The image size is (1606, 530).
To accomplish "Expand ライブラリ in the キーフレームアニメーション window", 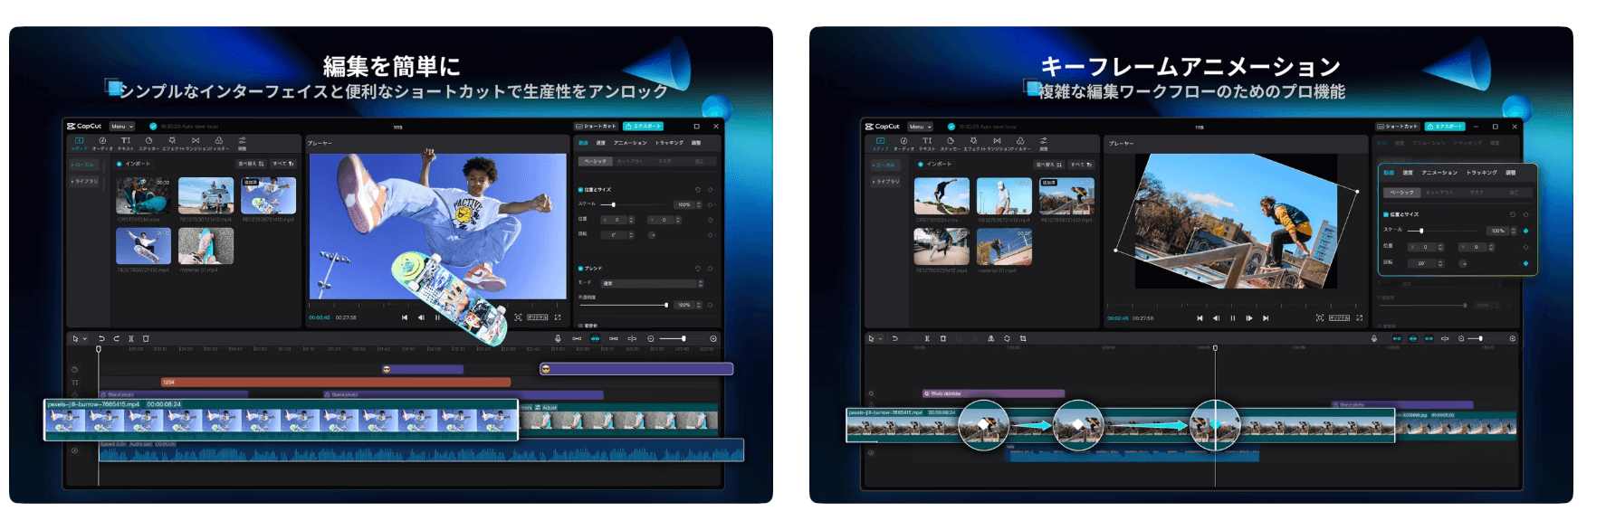I will pyautogui.click(x=887, y=181).
